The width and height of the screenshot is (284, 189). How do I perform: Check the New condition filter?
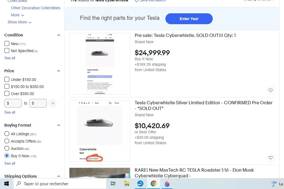click(7, 43)
